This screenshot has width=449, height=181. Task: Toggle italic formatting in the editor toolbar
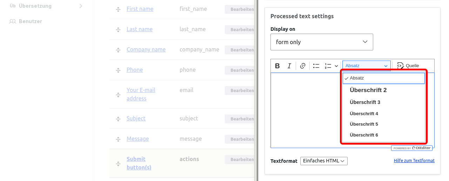pyautogui.click(x=289, y=66)
